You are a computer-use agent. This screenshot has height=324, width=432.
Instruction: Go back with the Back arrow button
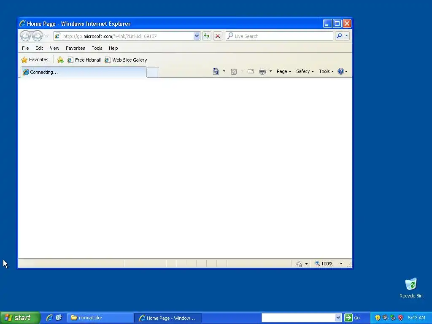click(25, 36)
